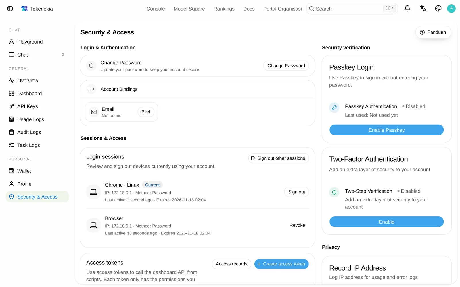
Task: Click the Task Logs list icon
Action: click(11, 145)
